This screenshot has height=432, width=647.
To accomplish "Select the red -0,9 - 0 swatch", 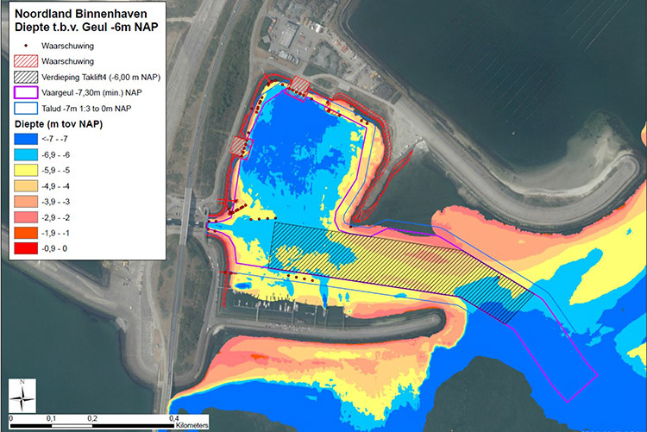I will 26,248.
